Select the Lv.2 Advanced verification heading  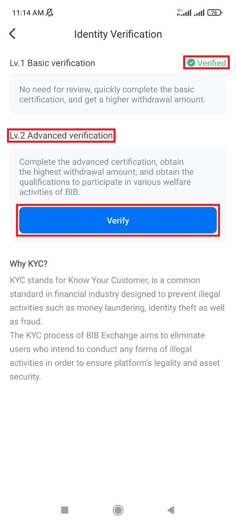(61, 135)
